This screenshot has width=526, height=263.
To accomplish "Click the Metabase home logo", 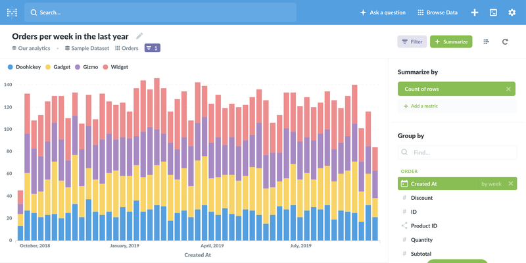I will 12,12.
